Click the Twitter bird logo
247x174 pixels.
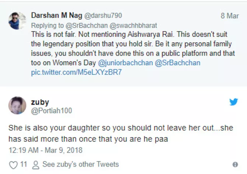tap(234, 102)
